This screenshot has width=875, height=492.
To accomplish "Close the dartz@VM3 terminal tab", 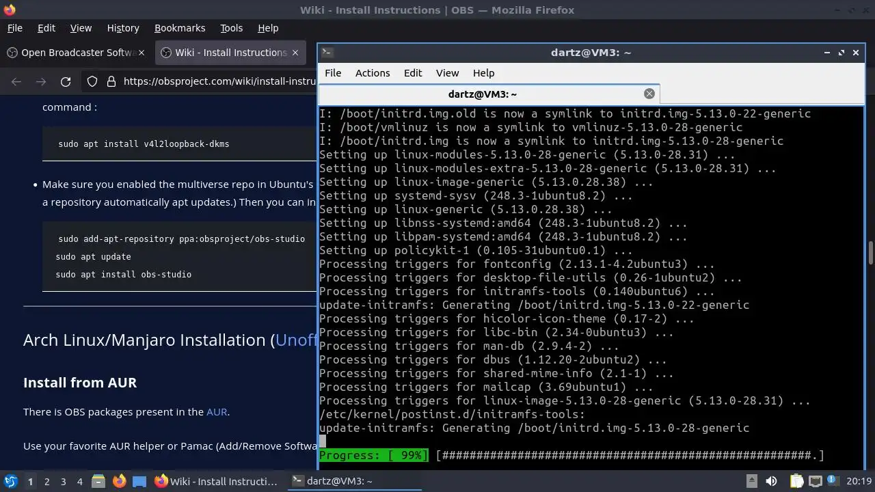I will coord(649,94).
